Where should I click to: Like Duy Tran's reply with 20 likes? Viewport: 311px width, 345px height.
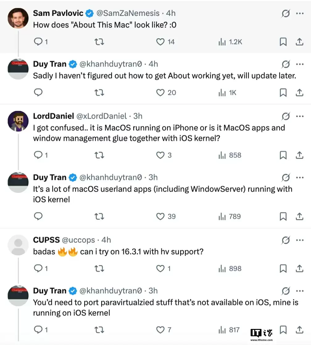pyautogui.click(x=160, y=92)
